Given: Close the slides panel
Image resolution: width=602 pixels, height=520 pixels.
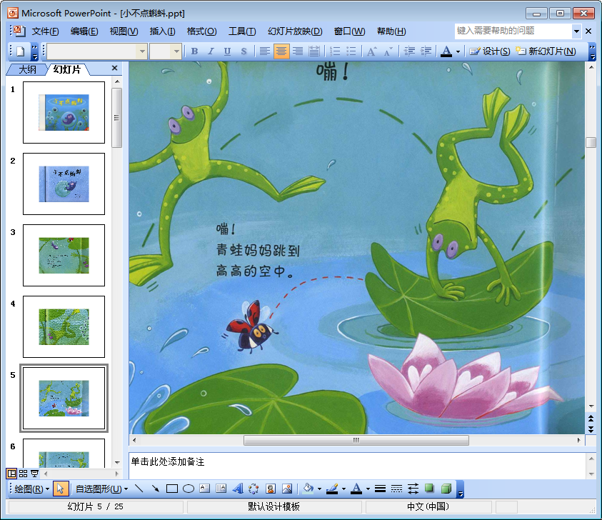Looking at the screenshot, I should tap(114, 68).
